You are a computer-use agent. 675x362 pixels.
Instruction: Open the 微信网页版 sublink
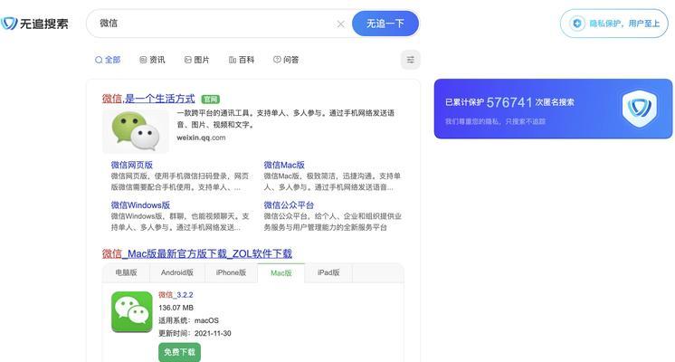tap(132, 165)
